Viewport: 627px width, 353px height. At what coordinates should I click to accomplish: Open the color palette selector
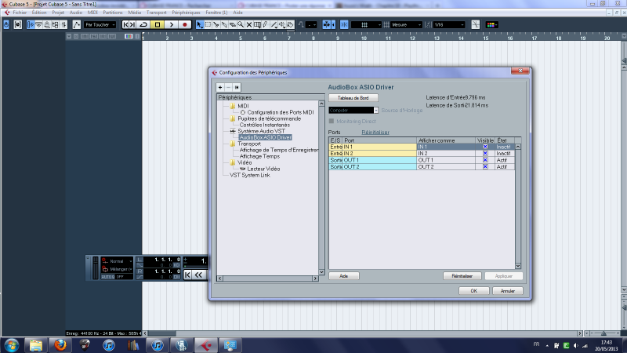492,25
